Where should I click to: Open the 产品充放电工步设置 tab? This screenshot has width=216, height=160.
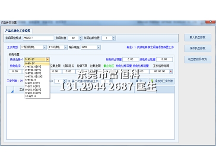[18, 31]
